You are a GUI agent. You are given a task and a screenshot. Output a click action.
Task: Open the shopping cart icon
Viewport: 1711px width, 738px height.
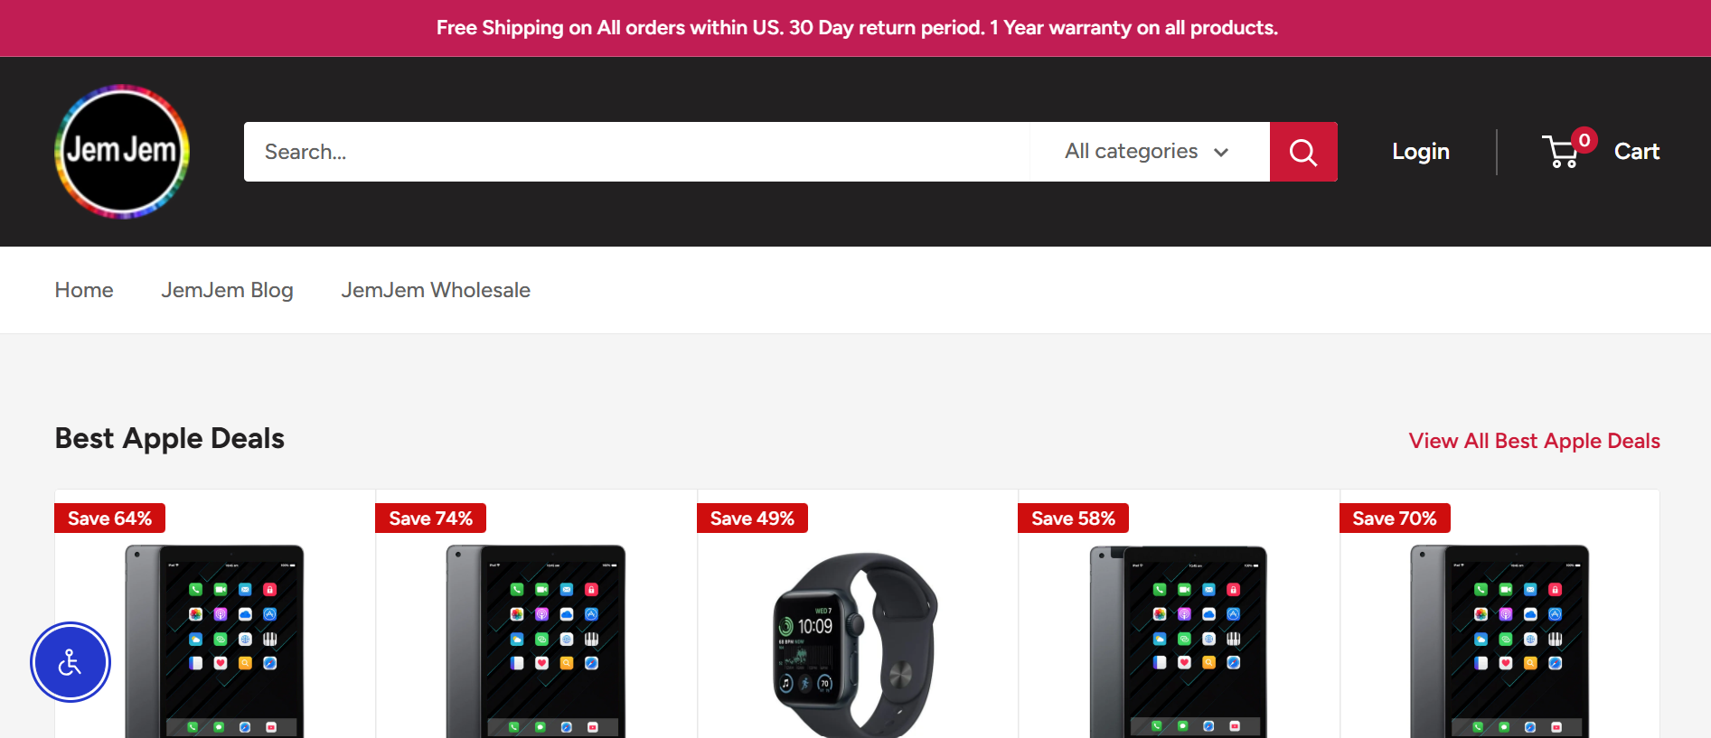coord(1561,152)
